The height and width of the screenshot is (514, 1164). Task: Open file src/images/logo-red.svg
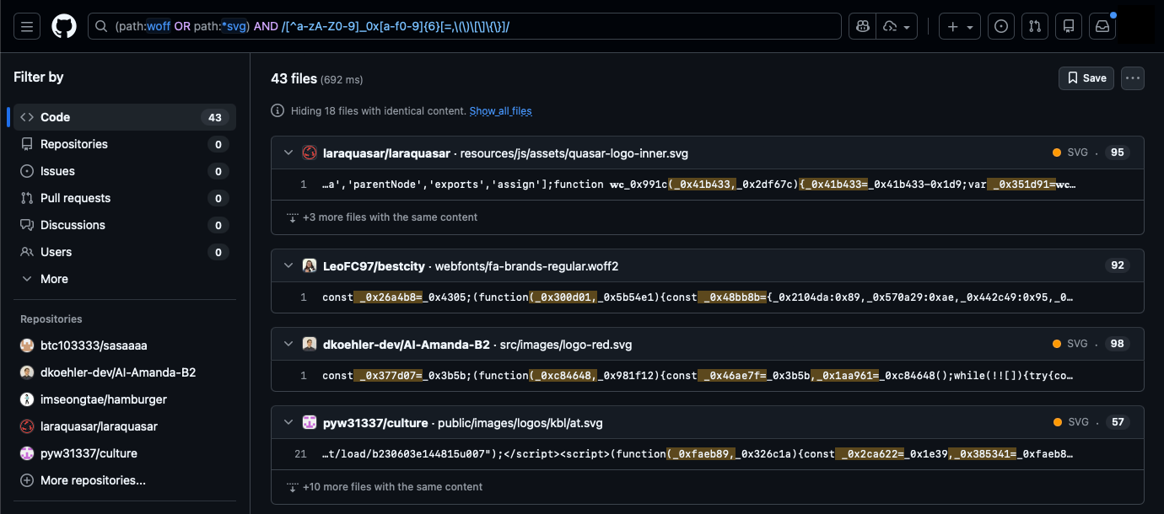(x=565, y=345)
